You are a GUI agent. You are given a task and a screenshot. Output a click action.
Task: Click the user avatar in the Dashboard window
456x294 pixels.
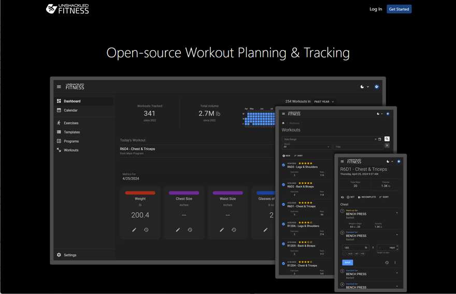tap(377, 86)
